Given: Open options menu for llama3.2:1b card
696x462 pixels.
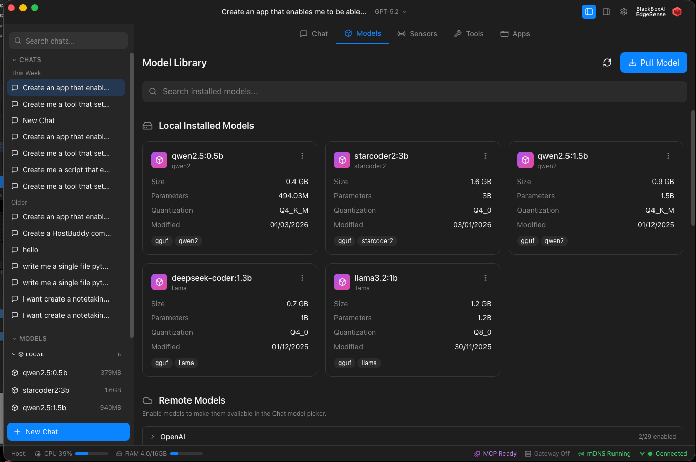Looking at the screenshot, I should [x=486, y=278].
